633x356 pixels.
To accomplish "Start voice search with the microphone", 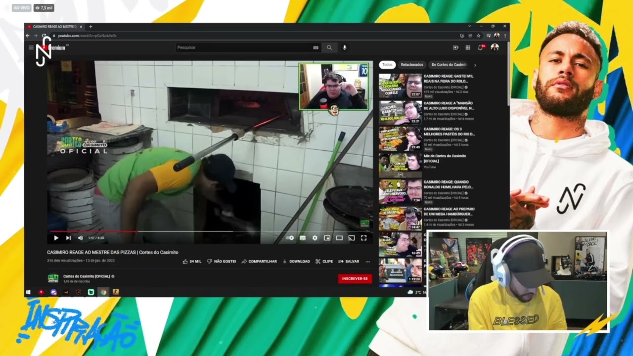I will (x=345, y=47).
